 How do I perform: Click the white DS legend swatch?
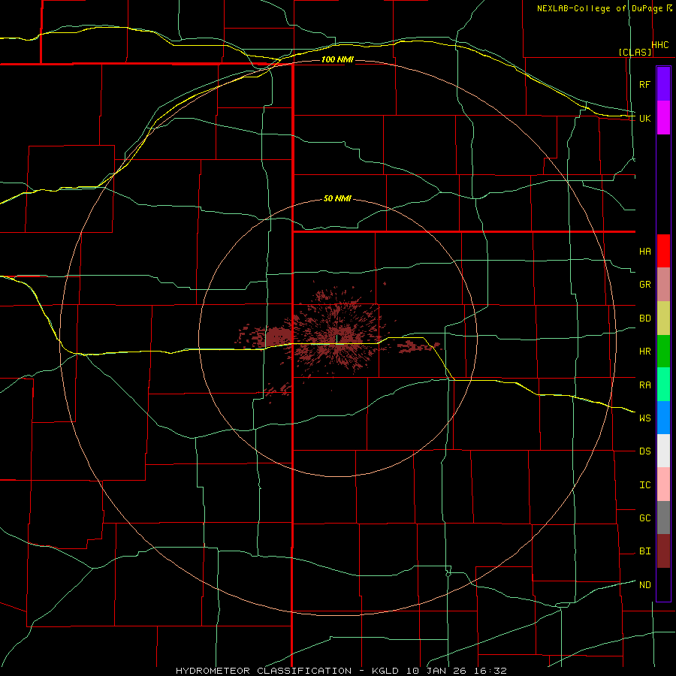pyautogui.click(x=663, y=451)
